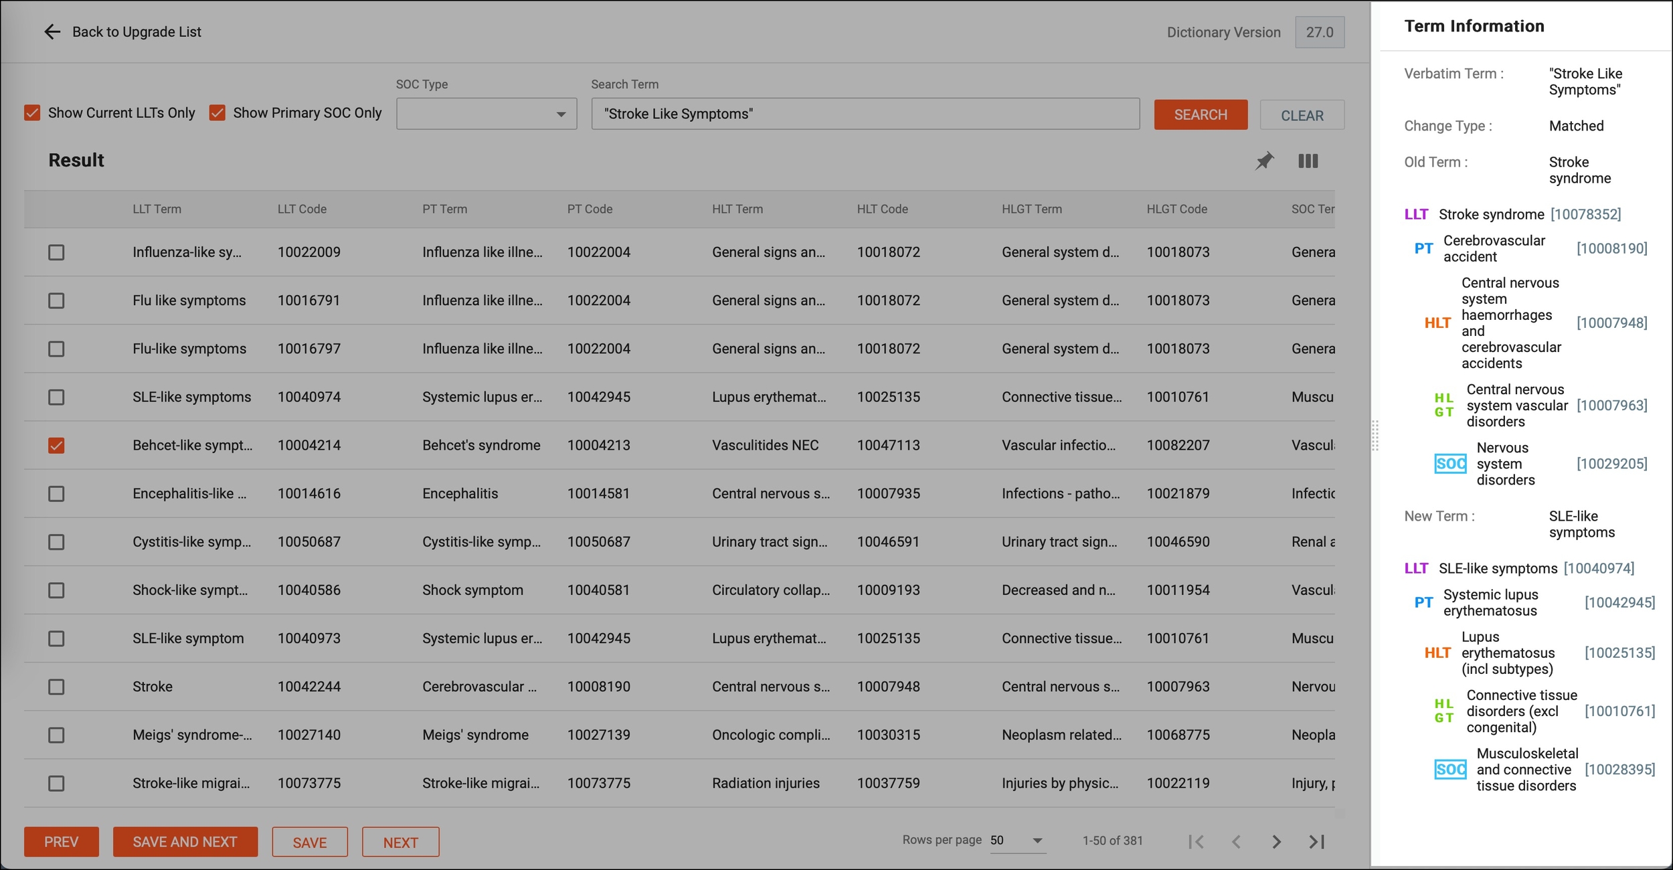Screen dimensions: 1673x870
Task: Sort by HLGT Term column header
Action: pyautogui.click(x=1031, y=209)
